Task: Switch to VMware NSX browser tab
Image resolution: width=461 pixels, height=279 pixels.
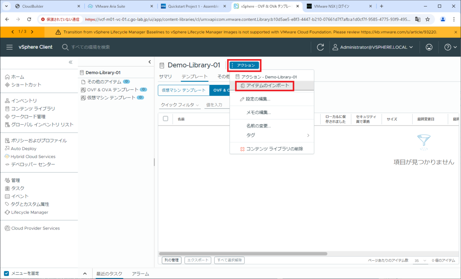Action: [x=339, y=6]
